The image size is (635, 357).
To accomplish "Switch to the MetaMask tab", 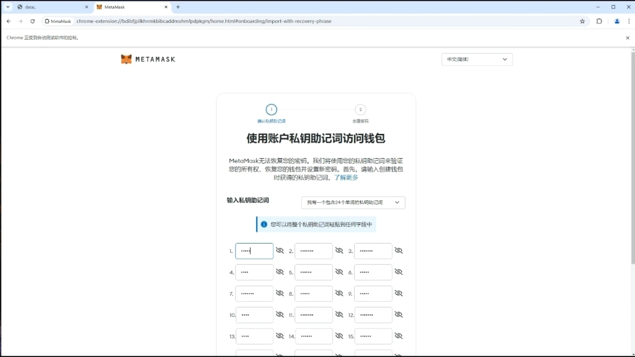I will pyautogui.click(x=132, y=7).
